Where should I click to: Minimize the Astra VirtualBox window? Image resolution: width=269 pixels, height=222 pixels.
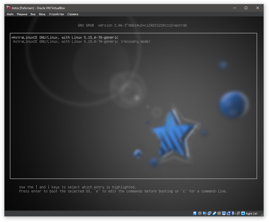pyautogui.click(x=235, y=8)
